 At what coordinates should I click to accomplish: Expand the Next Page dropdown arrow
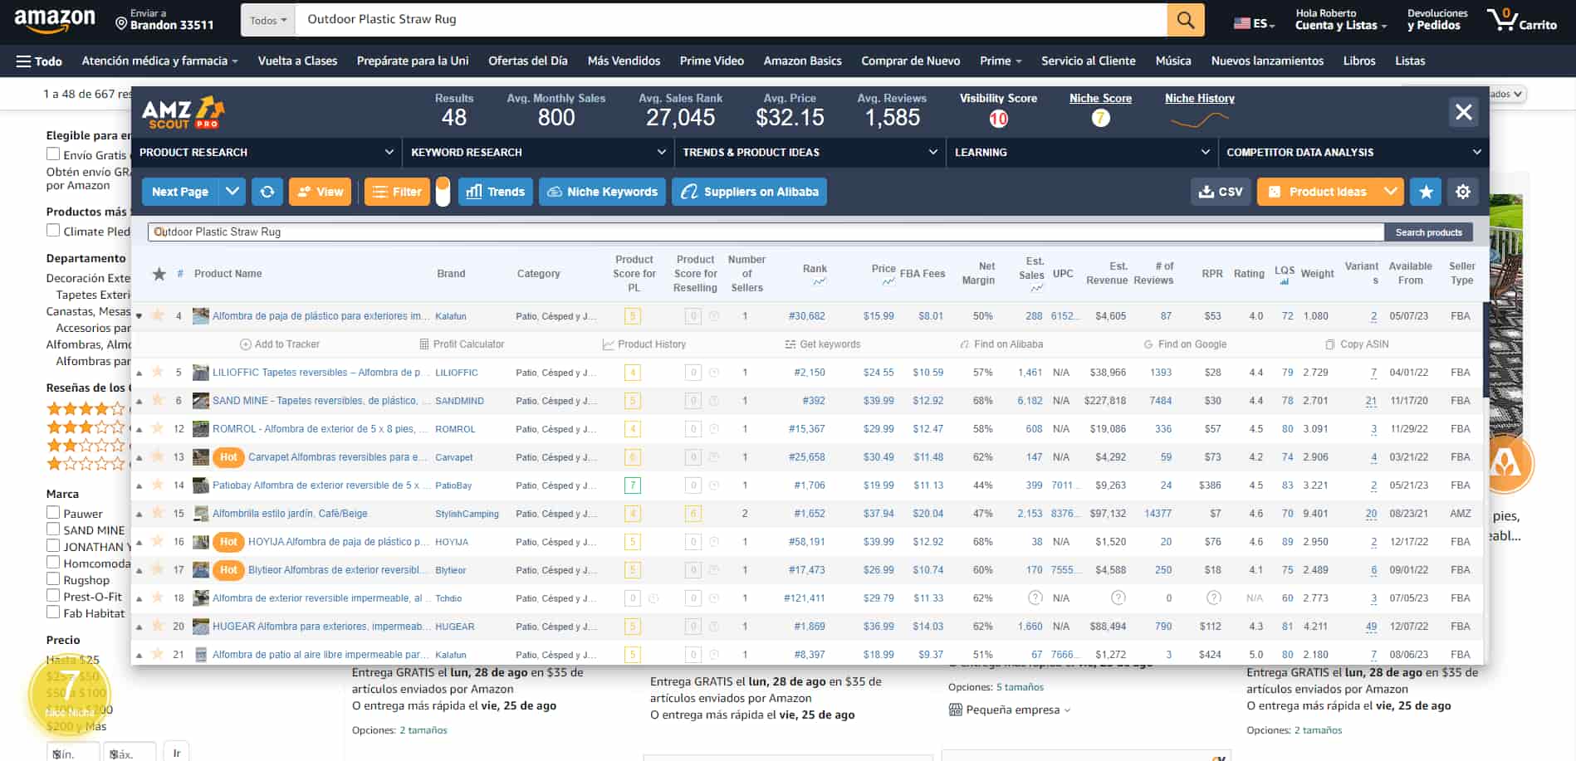[232, 192]
